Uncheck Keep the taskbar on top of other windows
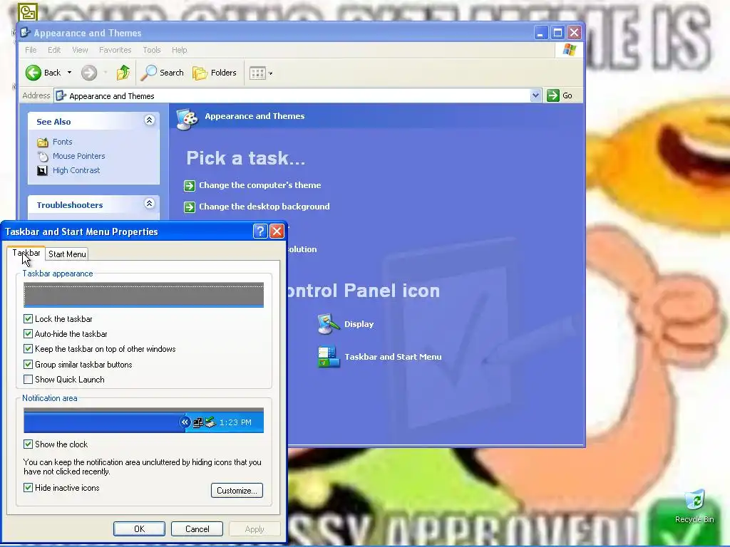This screenshot has width=730, height=547. pyautogui.click(x=28, y=348)
